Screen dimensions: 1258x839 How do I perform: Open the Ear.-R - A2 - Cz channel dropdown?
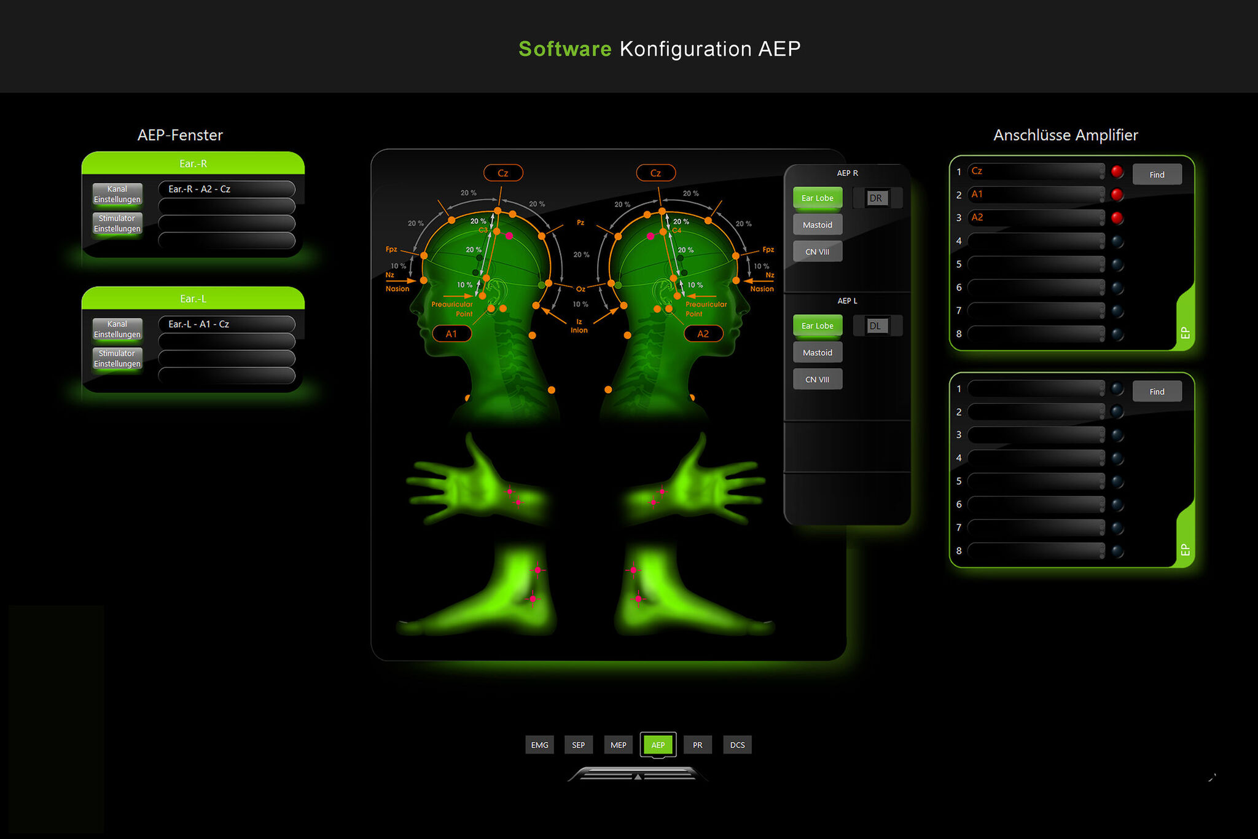pyautogui.click(x=226, y=189)
